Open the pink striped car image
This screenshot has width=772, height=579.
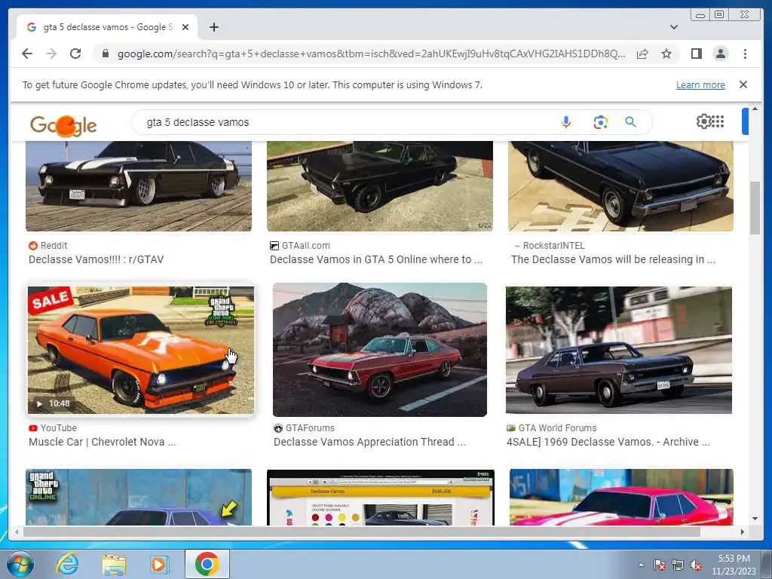[x=621, y=498]
